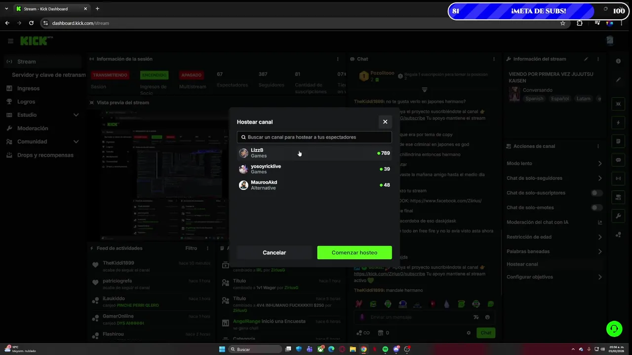Screen dimensions: 632x355
Task: Expand Comunidad menu in sidebar
Action: pos(42,142)
